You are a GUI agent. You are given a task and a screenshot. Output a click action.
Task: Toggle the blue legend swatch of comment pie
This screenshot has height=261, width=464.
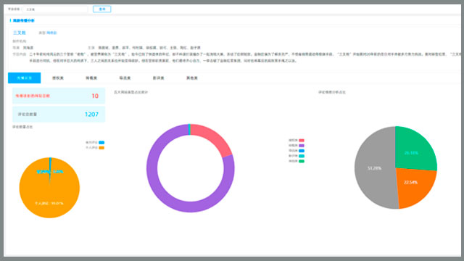(x=101, y=142)
